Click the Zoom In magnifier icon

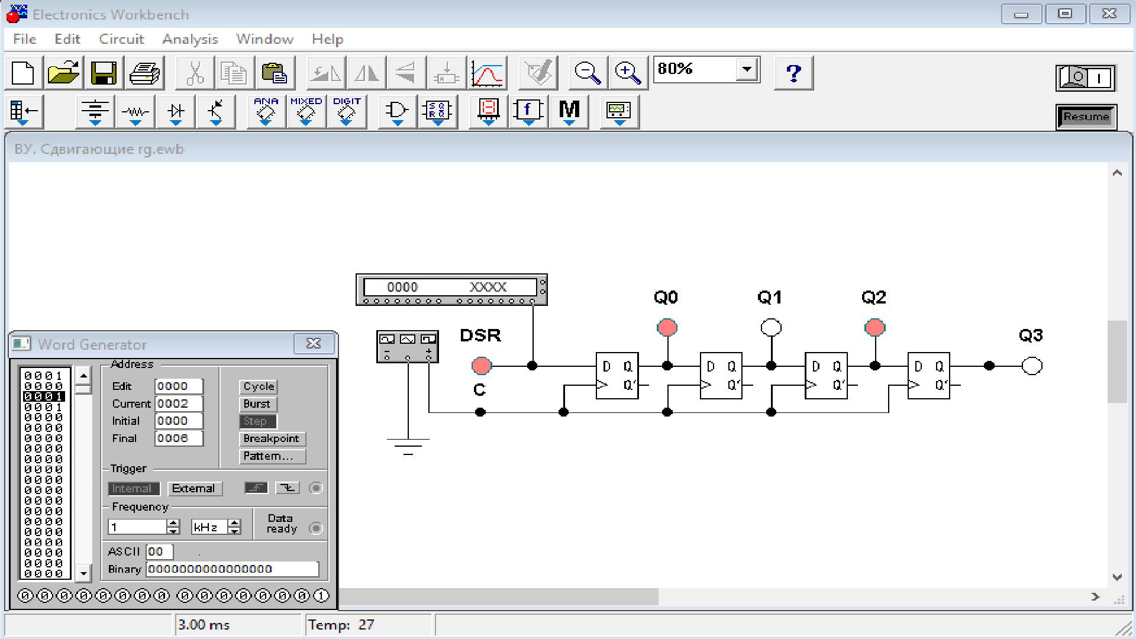pyautogui.click(x=628, y=73)
